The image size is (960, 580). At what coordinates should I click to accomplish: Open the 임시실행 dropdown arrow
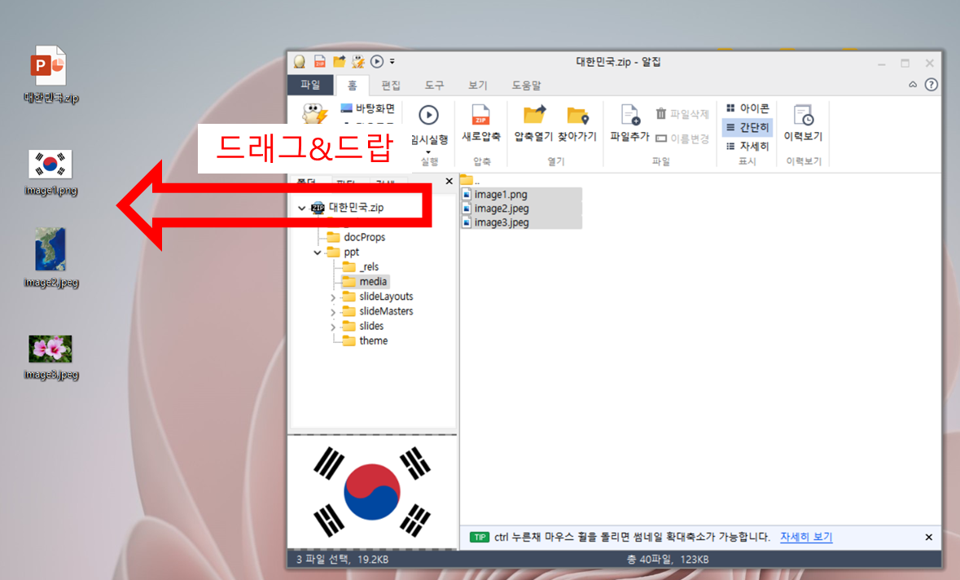coord(428,152)
